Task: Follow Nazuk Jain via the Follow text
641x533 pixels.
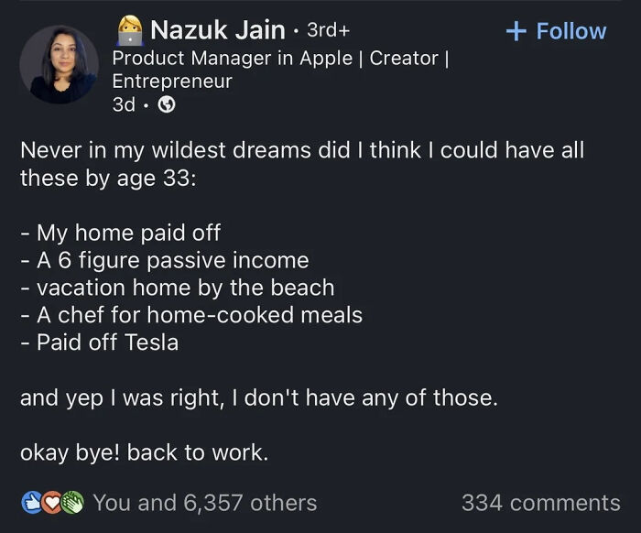Action: (x=570, y=31)
